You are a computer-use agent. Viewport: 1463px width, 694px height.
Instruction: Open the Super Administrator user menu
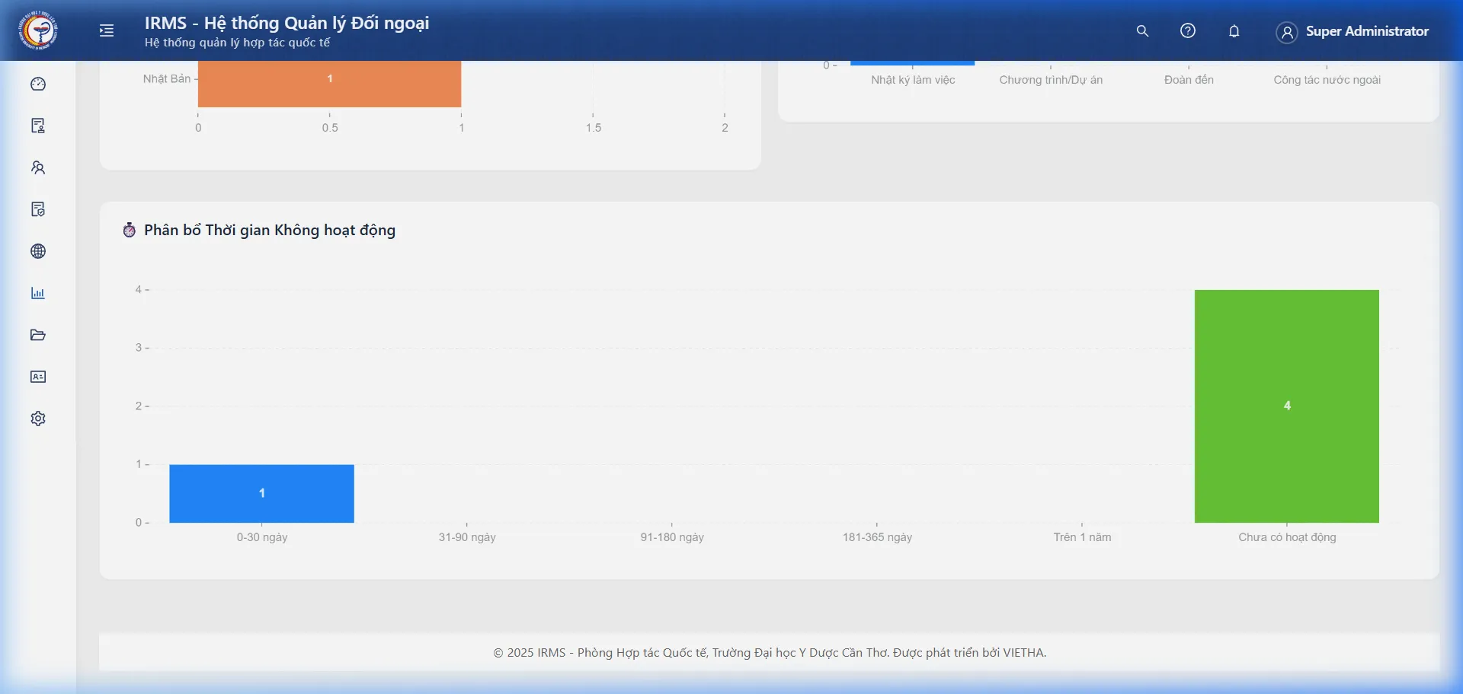point(1353,32)
